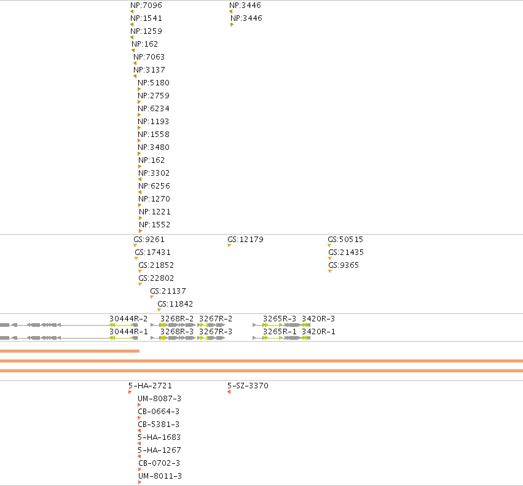This screenshot has width=523, height=486.
Task: Pick the GS:21852 feature
Action: [156, 265]
